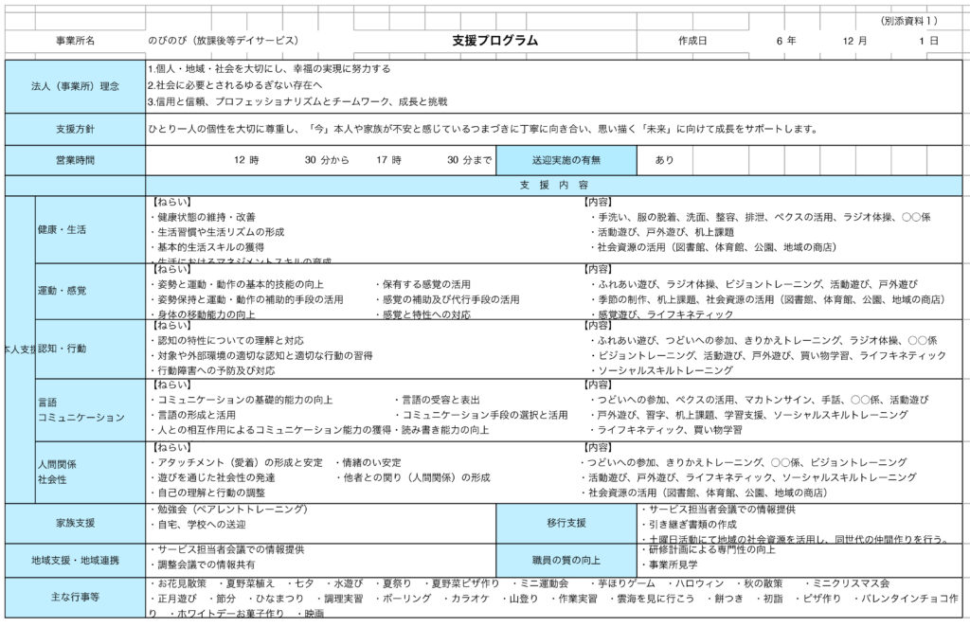
Task: Click the 営業時間 header cell
Action: coord(75,160)
